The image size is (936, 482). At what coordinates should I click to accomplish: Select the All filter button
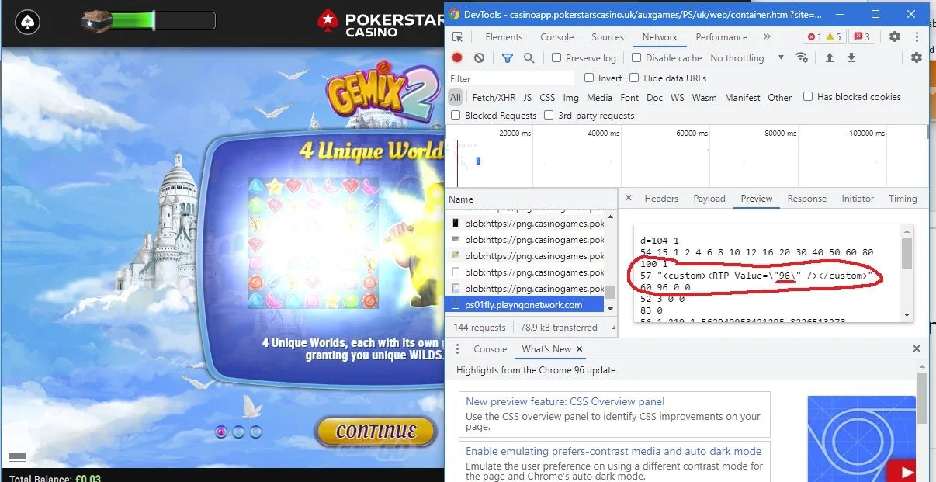click(456, 97)
